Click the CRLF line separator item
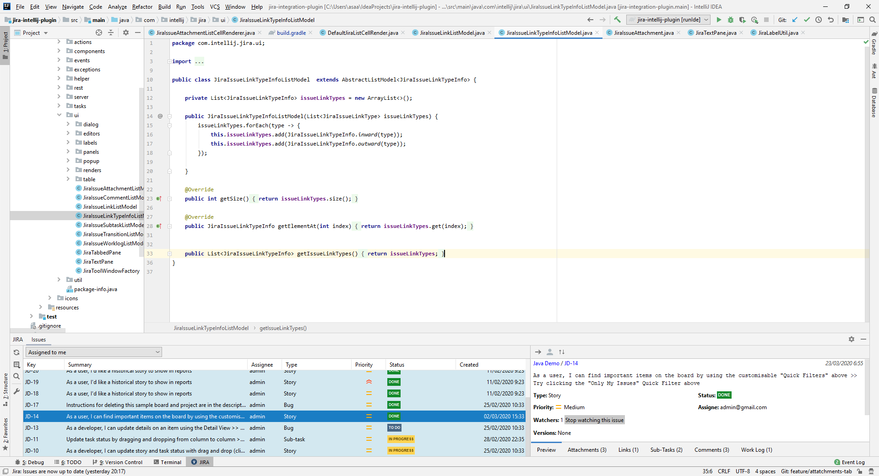Screen dimensions: 879x476 coord(724,471)
